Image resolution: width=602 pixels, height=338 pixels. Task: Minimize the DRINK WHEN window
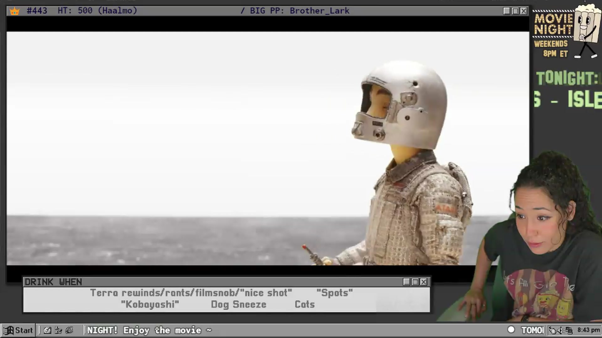(x=407, y=282)
